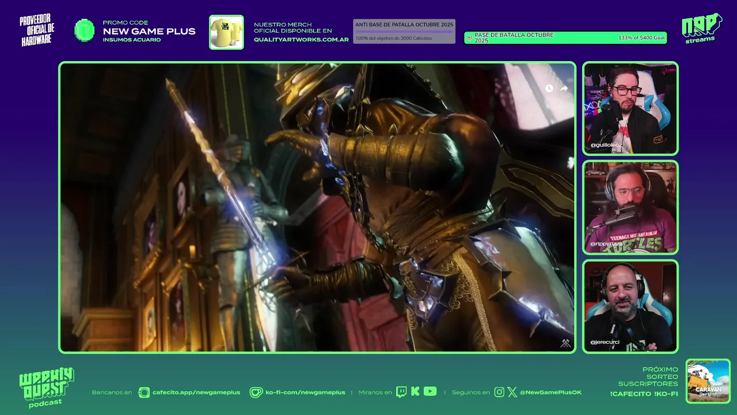Click the Ko-fi cup icon in the footer
Viewport: 737px width, 415px height.
coord(256,393)
